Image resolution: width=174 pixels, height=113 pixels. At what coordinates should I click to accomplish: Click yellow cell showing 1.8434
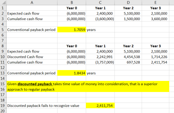click(72, 73)
